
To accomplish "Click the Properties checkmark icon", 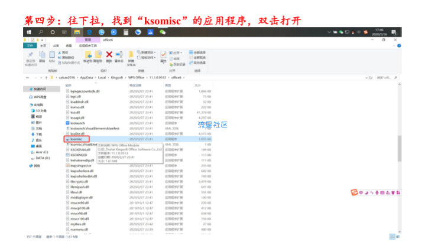I will (163, 54).
